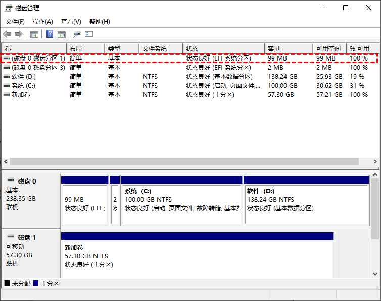Click the Disk Management title bar icon
Image resolution: width=381 pixels, height=301 pixels.
(8, 8)
